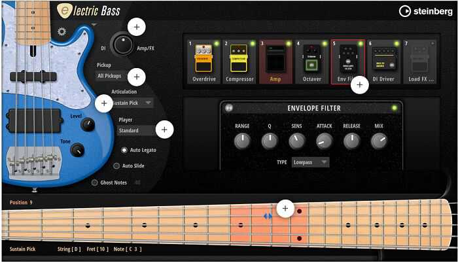This screenshot has width=458, height=263.
Task: Toggle the Compressor slot power LED
Action: click(253, 44)
